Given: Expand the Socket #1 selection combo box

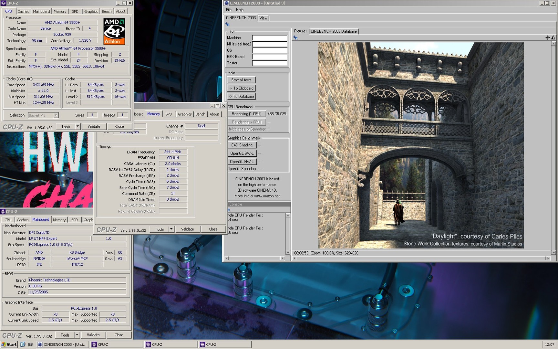Looking at the screenshot, I should 56,115.
